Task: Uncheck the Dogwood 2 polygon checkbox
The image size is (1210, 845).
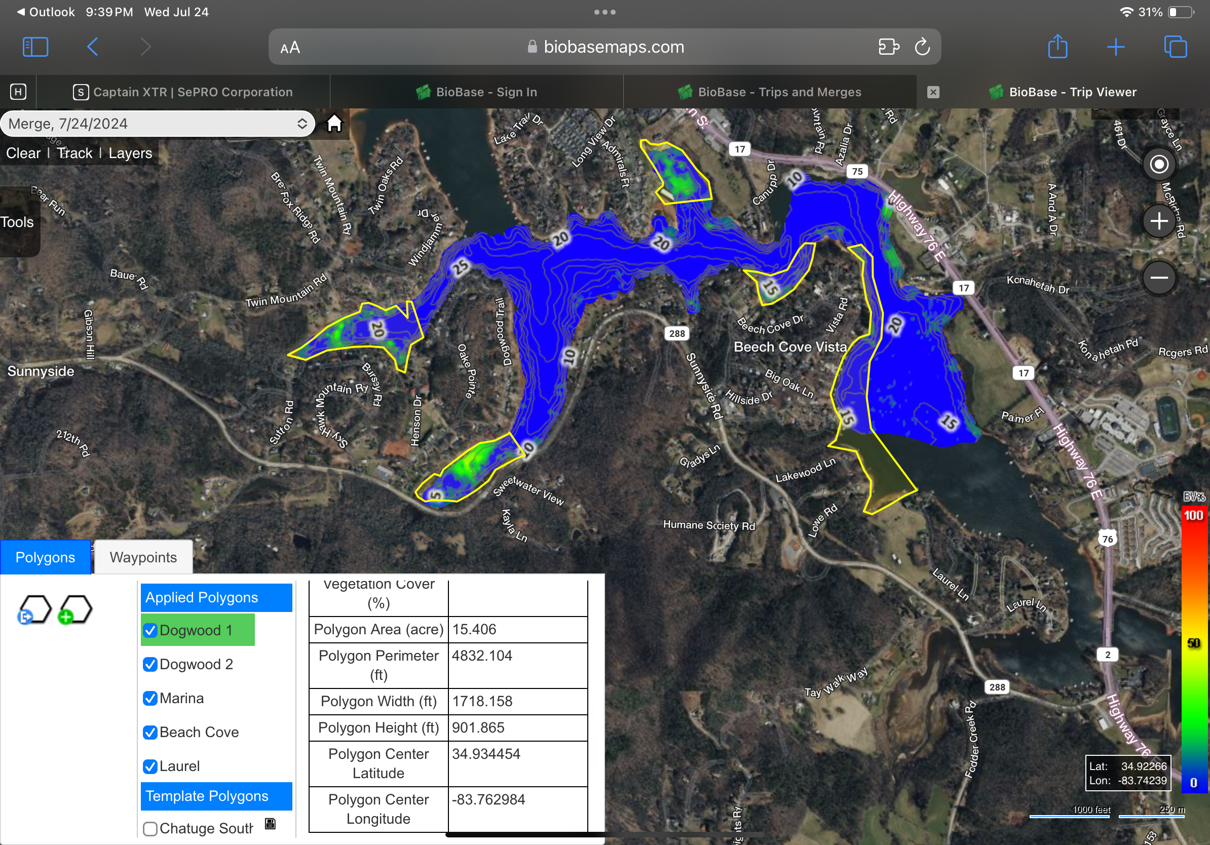Action: coord(150,664)
